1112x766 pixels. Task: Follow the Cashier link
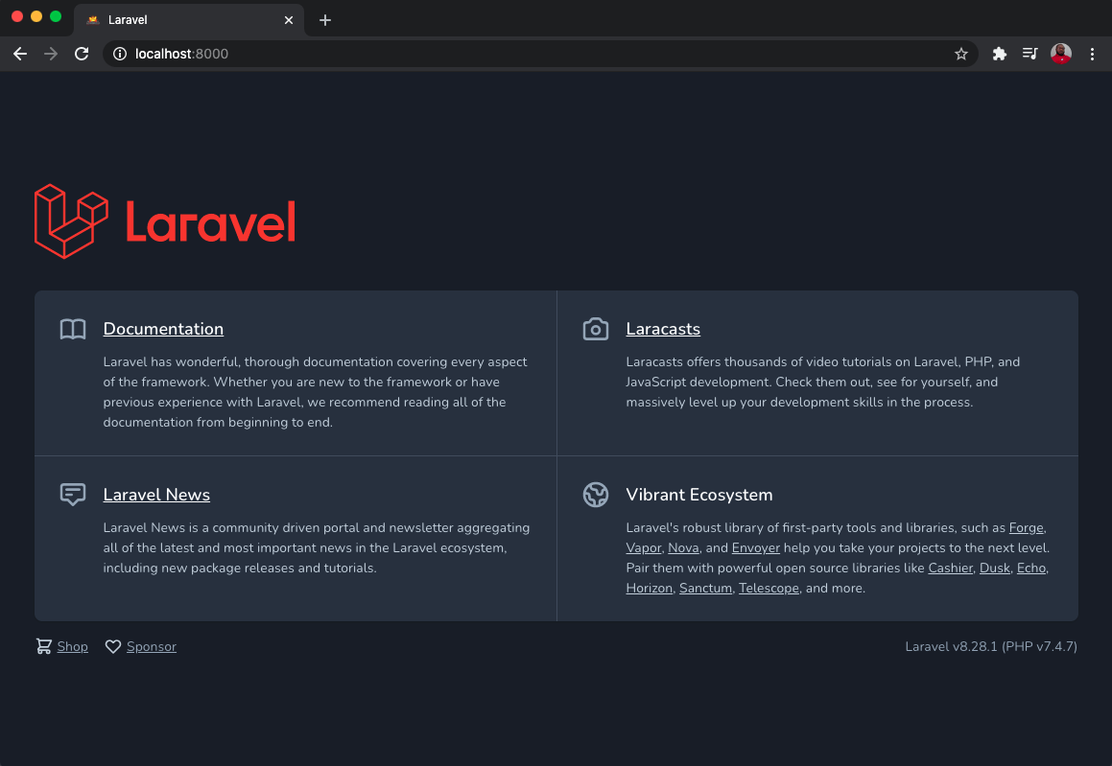pos(950,569)
